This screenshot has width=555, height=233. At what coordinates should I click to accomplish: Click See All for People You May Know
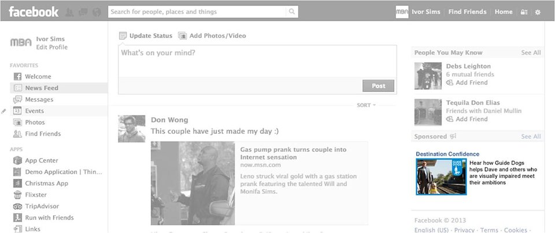(x=531, y=52)
